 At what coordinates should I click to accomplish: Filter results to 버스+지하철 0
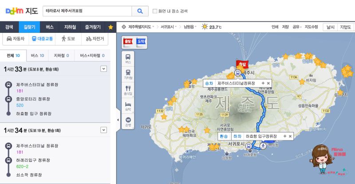92,56
